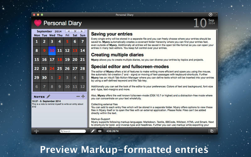Remove note with the minus icon

click(78, 96)
